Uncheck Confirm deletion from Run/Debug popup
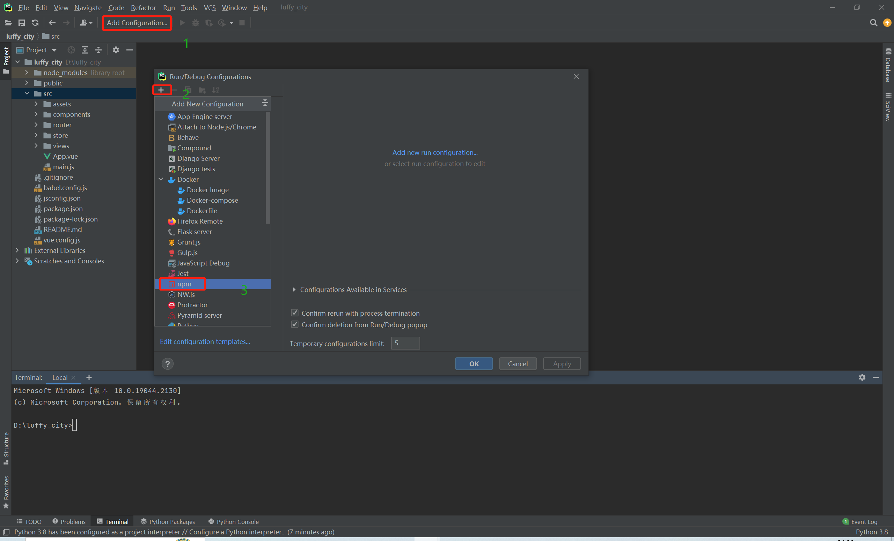Screen dimensions: 894x541 coord(295,324)
